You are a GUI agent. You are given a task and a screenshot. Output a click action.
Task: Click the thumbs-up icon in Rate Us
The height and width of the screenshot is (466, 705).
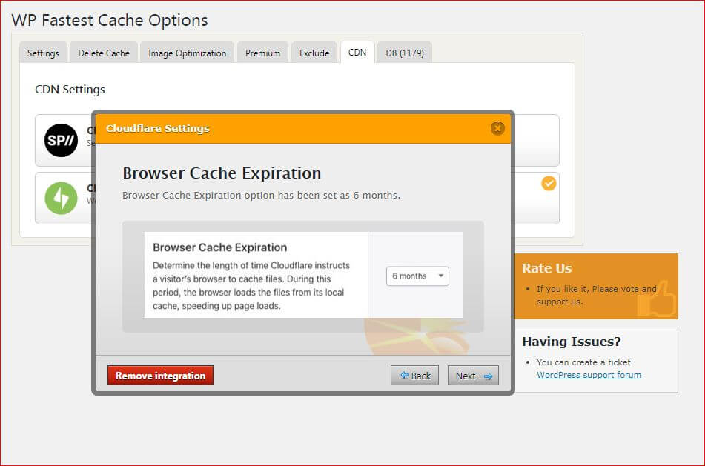tap(658, 300)
